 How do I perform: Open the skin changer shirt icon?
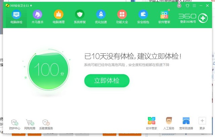(187, 5)
